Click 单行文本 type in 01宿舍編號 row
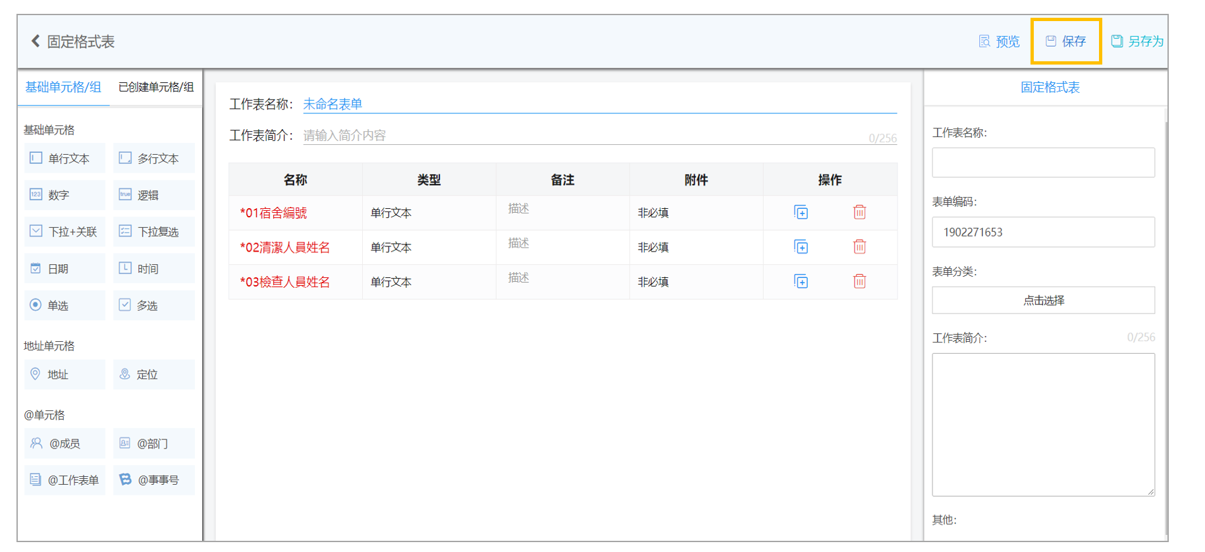Image resolution: width=1205 pixels, height=552 pixels. 391,213
